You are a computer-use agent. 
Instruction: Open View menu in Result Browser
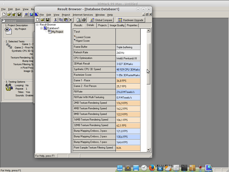(56, 15)
